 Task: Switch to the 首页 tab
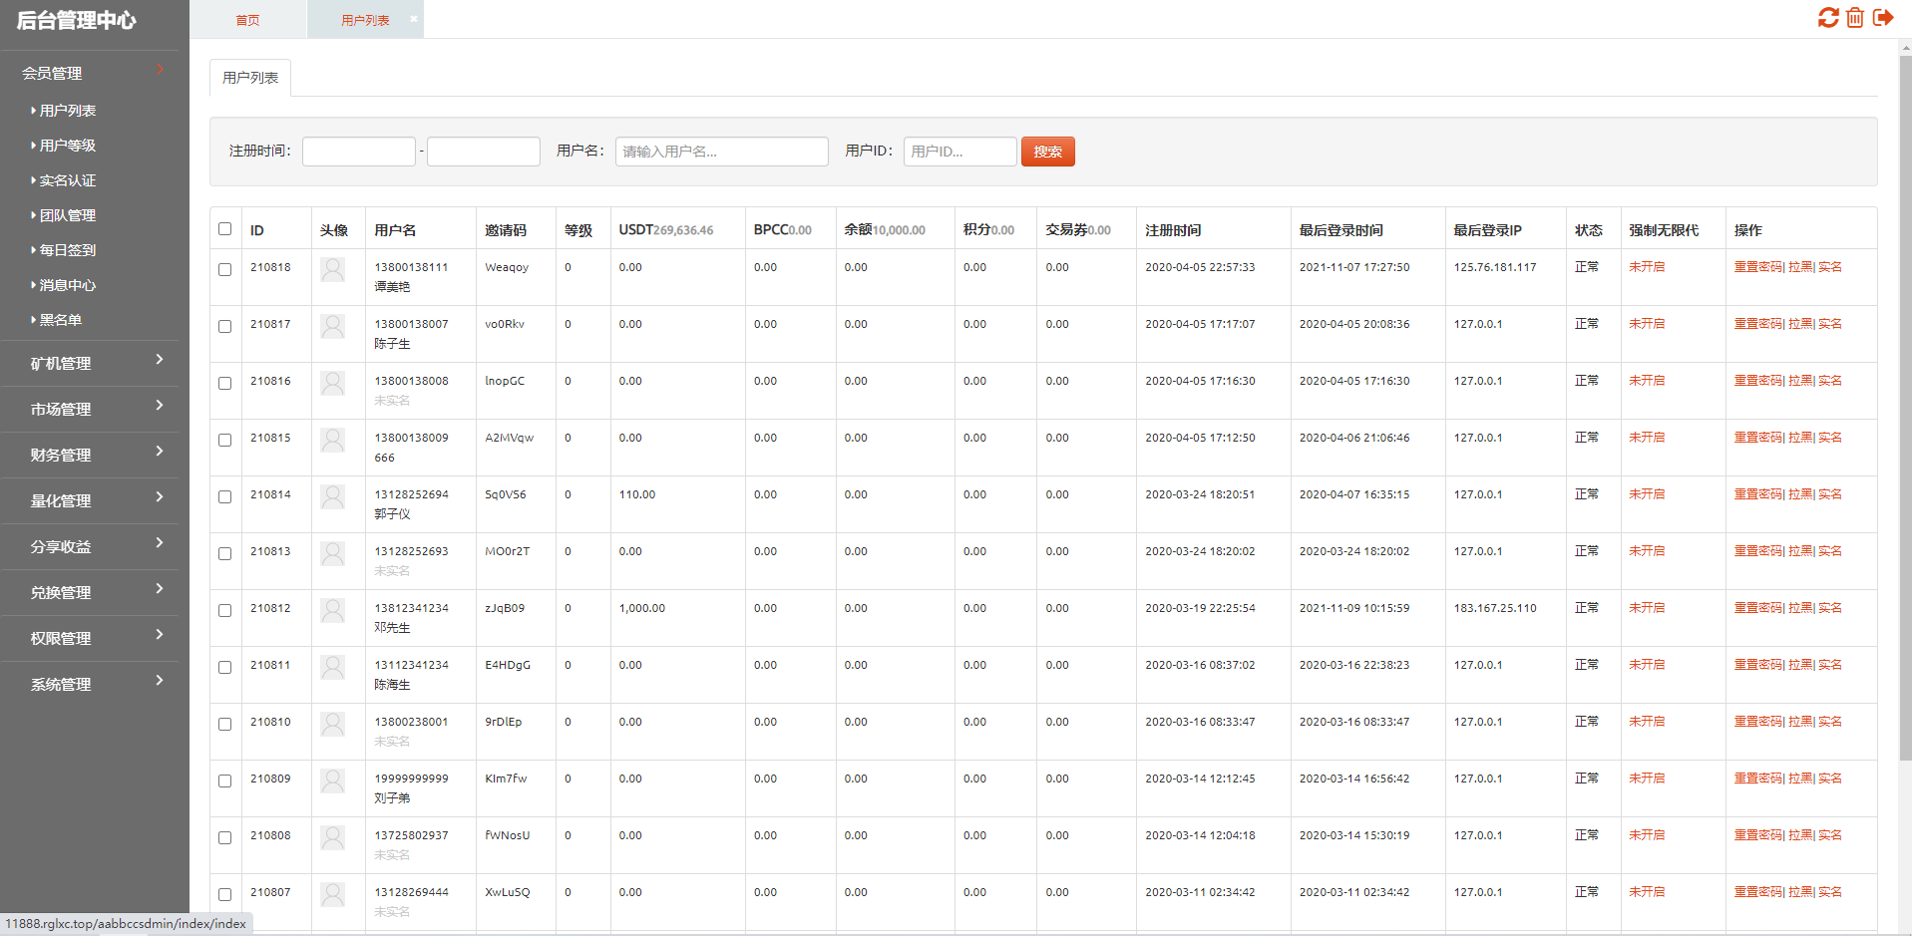point(247,20)
